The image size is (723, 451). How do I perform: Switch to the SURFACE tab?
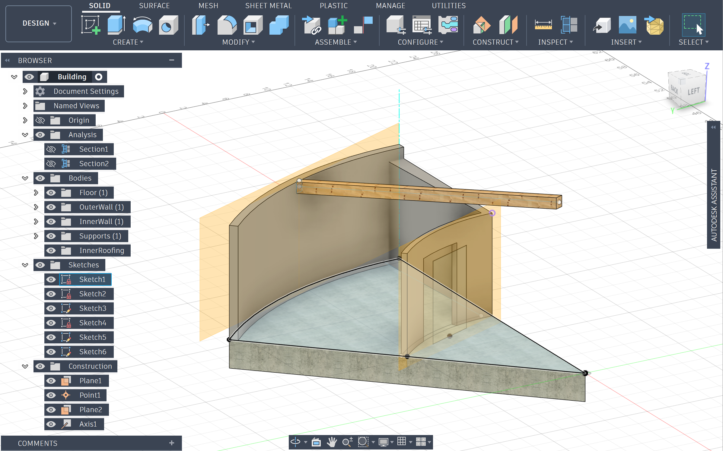pos(154,6)
